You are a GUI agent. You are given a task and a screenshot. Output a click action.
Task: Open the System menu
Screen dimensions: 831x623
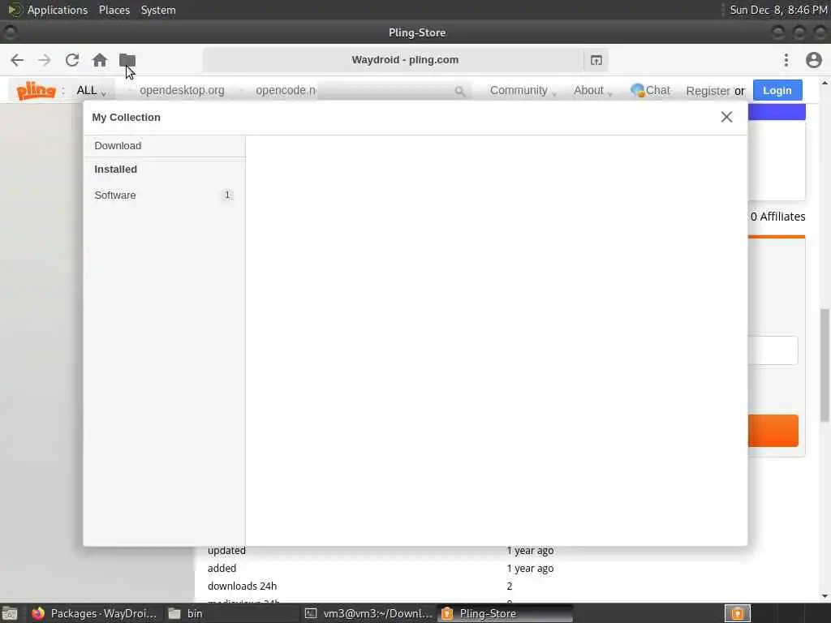[158, 10]
